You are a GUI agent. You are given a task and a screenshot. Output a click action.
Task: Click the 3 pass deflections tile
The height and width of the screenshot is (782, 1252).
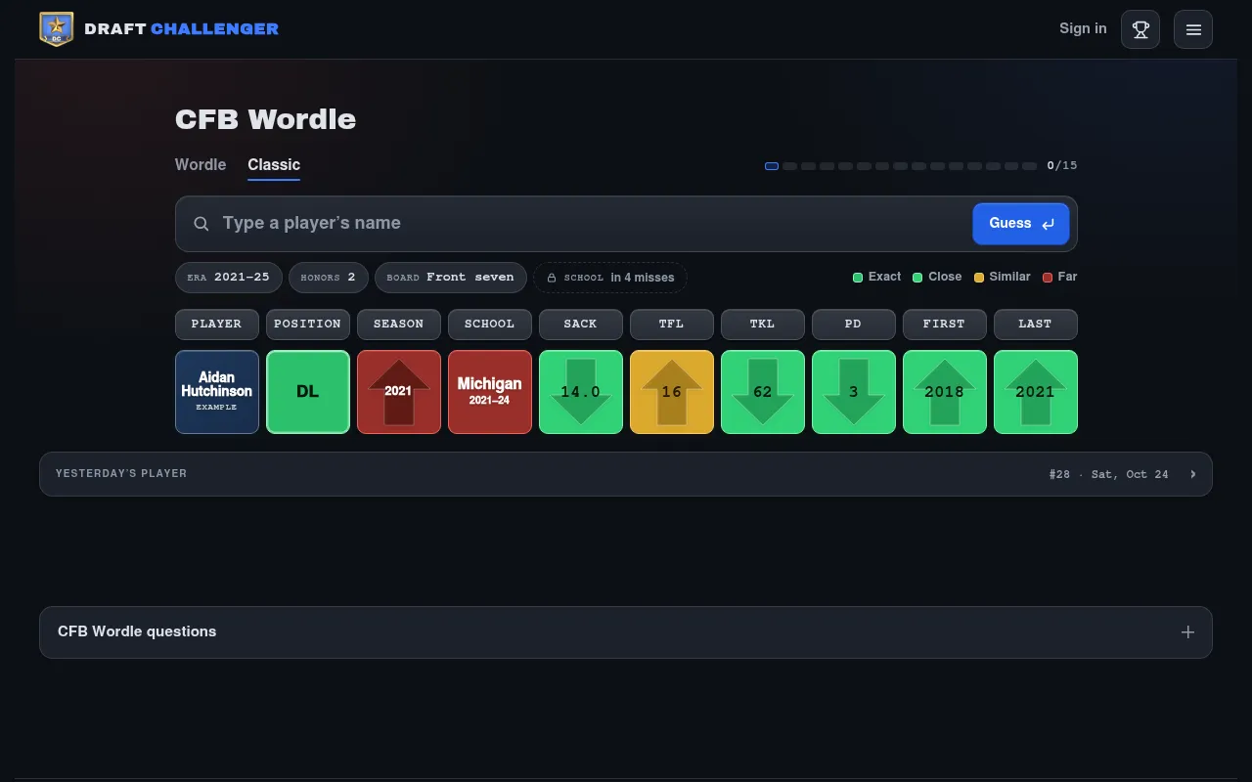[x=854, y=392]
